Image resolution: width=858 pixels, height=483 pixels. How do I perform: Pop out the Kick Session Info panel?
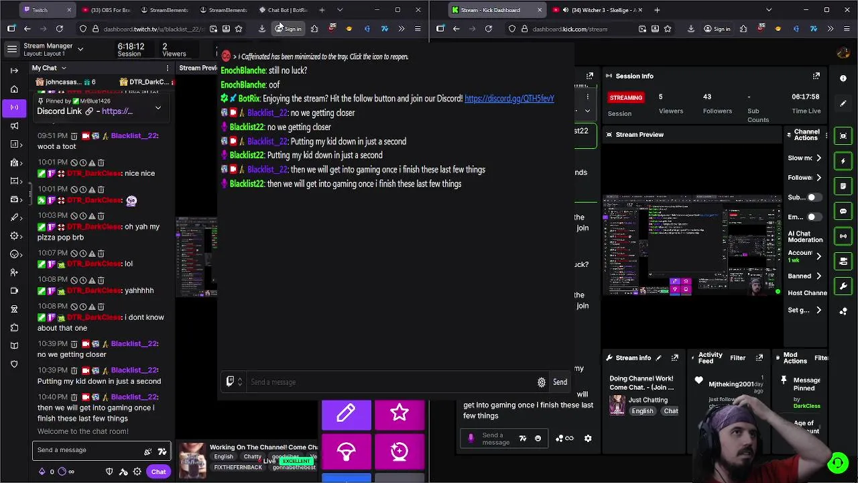click(816, 76)
